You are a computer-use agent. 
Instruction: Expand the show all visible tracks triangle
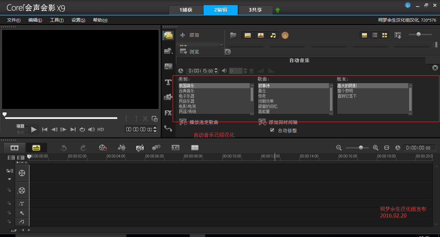pyautogui.click(x=9, y=179)
